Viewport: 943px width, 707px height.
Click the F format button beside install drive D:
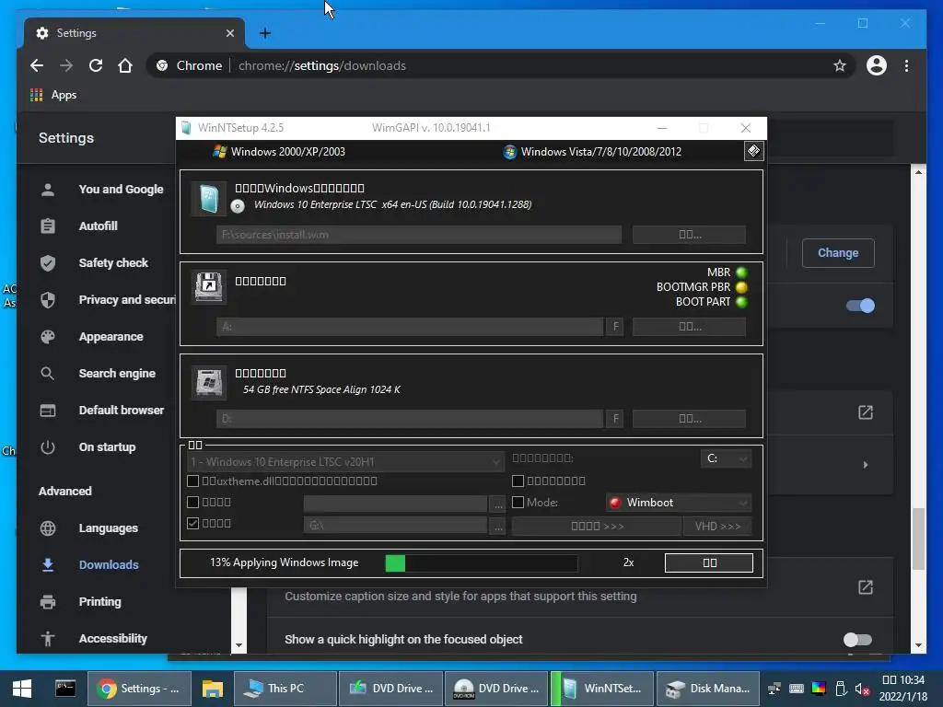click(615, 419)
